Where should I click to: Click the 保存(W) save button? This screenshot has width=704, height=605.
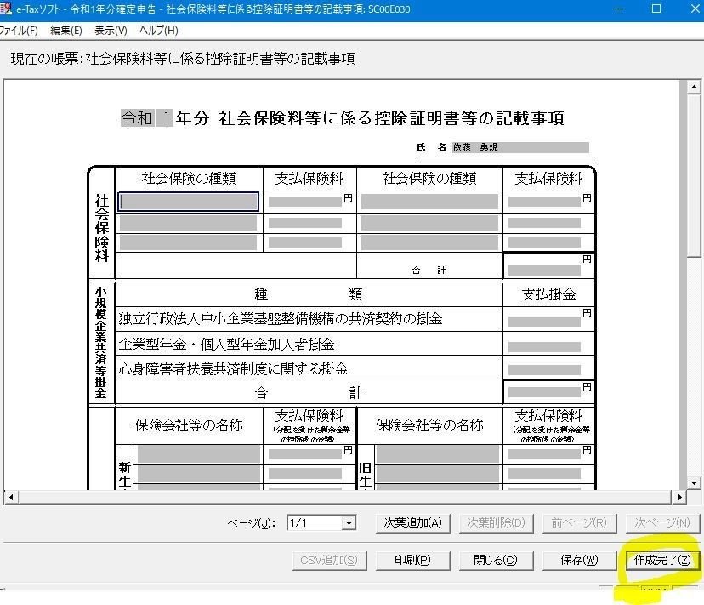click(579, 561)
